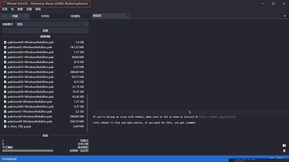Image resolution: width=289 pixels, height=162 pixels.
Task: Open the 设置 menu
Action: (29, 9)
